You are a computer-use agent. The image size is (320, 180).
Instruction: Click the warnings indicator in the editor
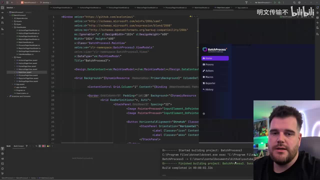coord(191,16)
